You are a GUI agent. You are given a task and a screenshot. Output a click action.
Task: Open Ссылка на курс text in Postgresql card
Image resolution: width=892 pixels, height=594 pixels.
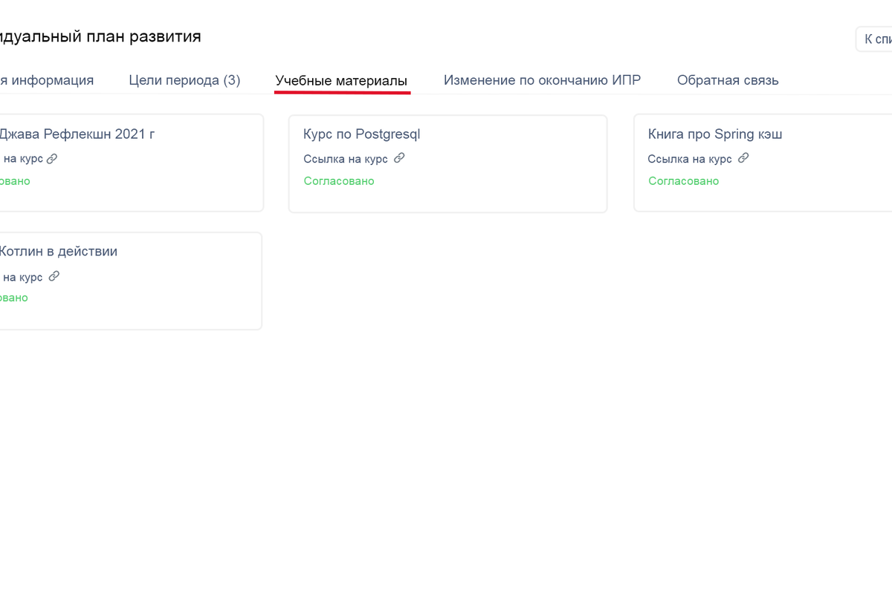(x=346, y=159)
